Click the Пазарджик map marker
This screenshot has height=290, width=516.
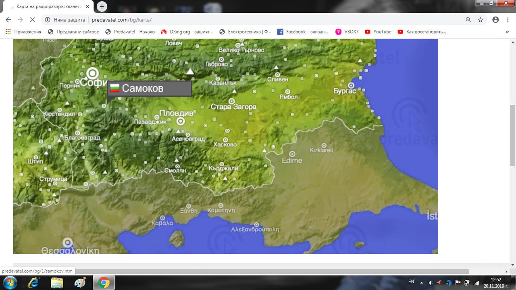click(x=157, y=117)
